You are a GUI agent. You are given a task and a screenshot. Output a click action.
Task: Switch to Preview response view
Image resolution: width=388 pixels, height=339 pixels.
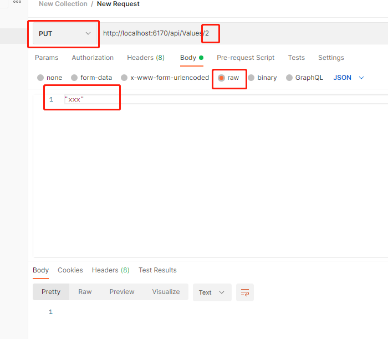[122, 292]
